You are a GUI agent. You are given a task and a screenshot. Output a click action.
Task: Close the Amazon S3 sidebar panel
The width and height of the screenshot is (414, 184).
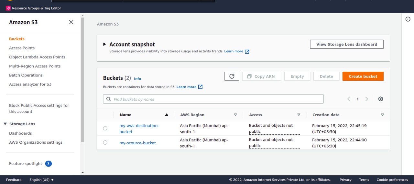[x=71, y=22]
